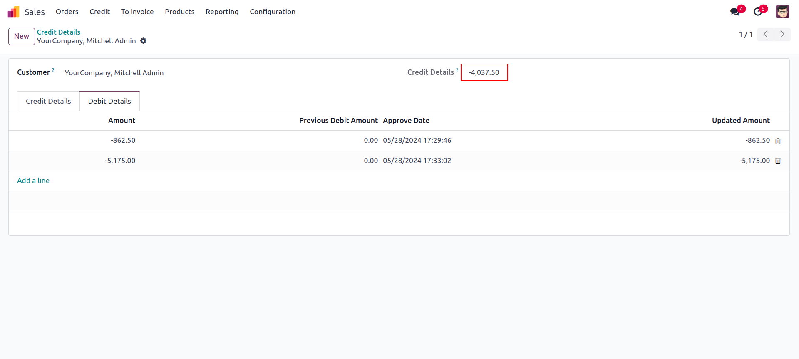Image resolution: width=799 pixels, height=359 pixels.
Task: Show the Customer field help tooltip mark
Action: click(53, 70)
